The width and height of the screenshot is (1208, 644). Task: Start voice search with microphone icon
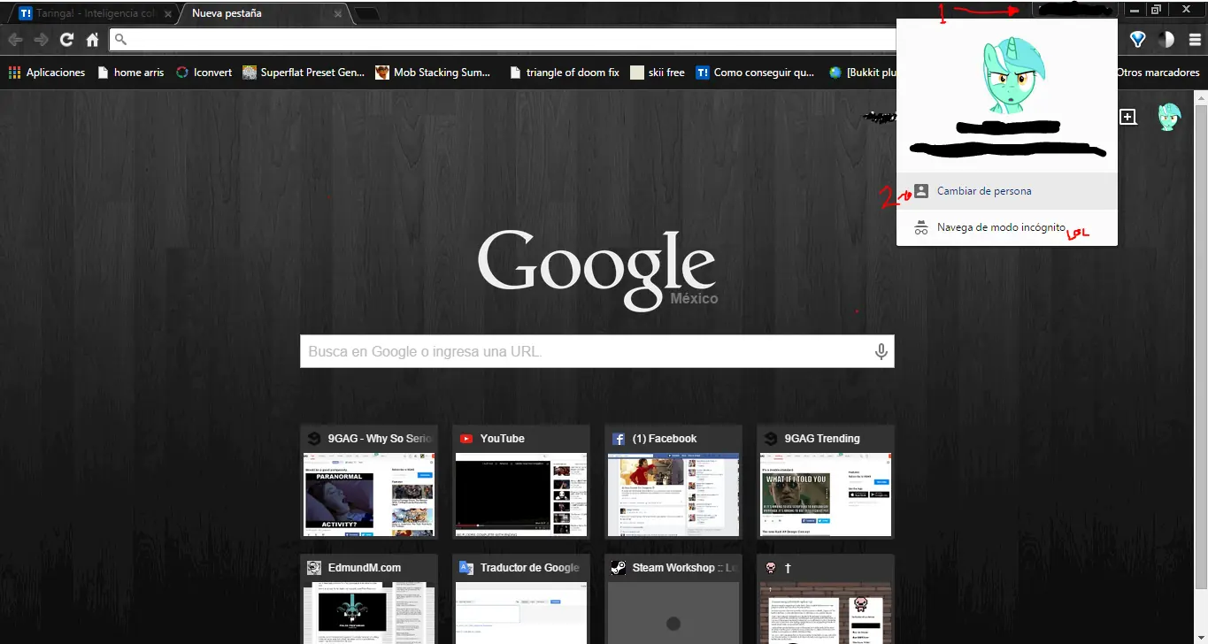coord(881,351)
